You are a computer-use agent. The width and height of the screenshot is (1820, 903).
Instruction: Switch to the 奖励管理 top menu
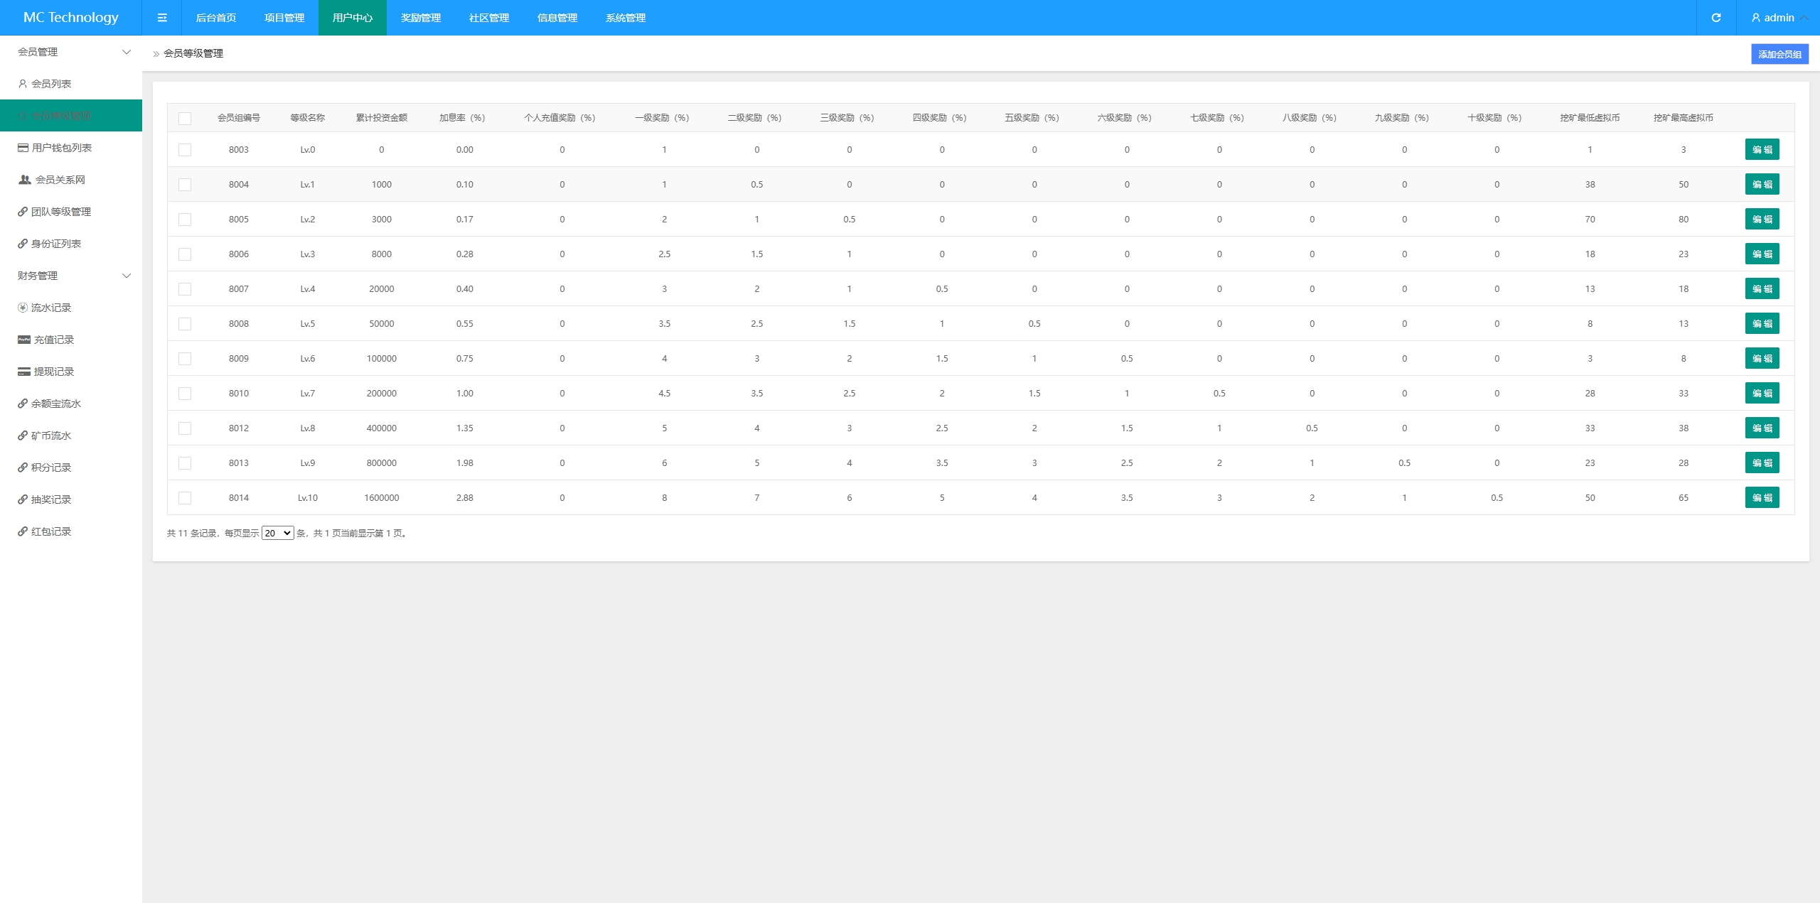420,18
